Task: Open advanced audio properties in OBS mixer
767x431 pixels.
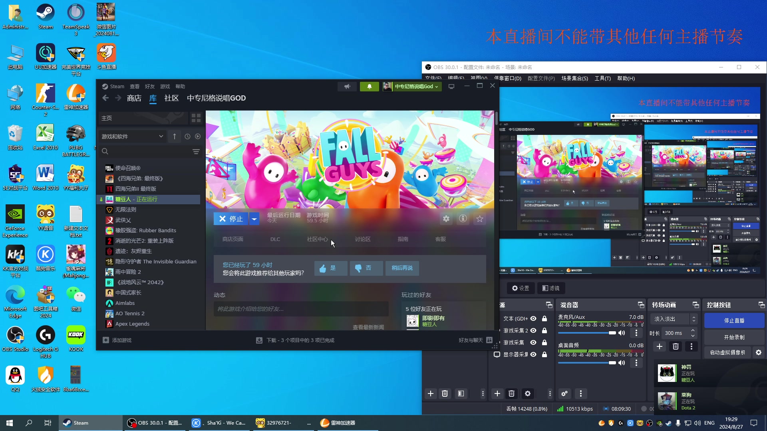Action: tap(564, 393)
